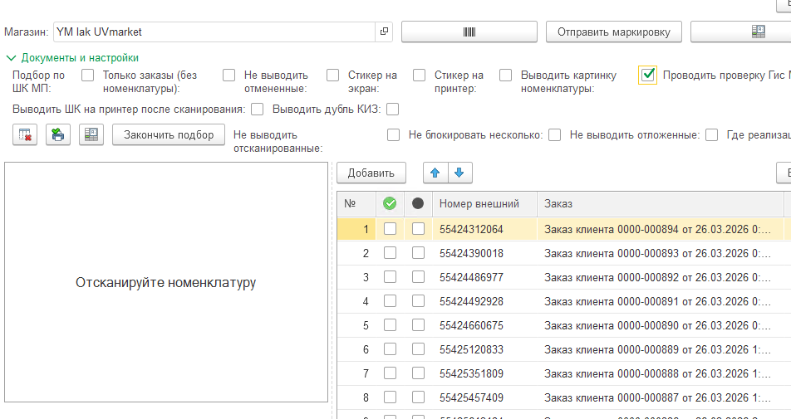Toggle Выводить ШК на принтер после сканирования
Viewport: 791px width, 419px height.
[258, 110]
